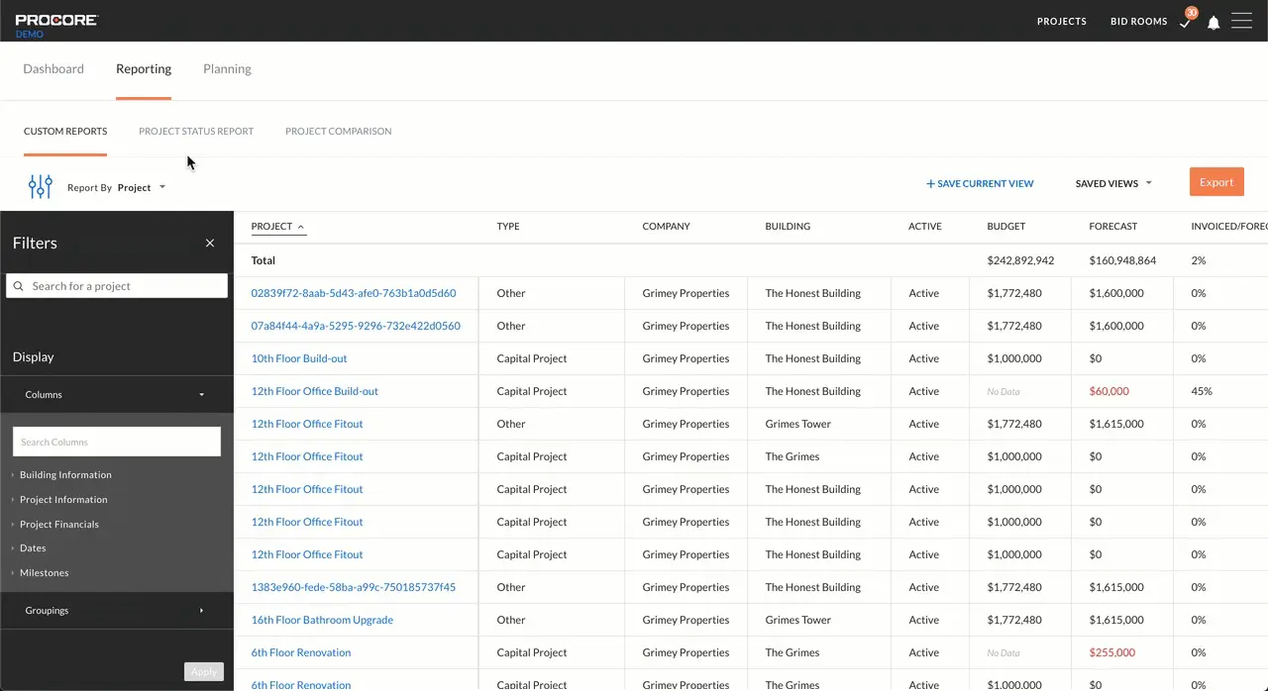Open the 10th Floor Build-out project
The image size is (1268, 691).
[x=299, y=358]
